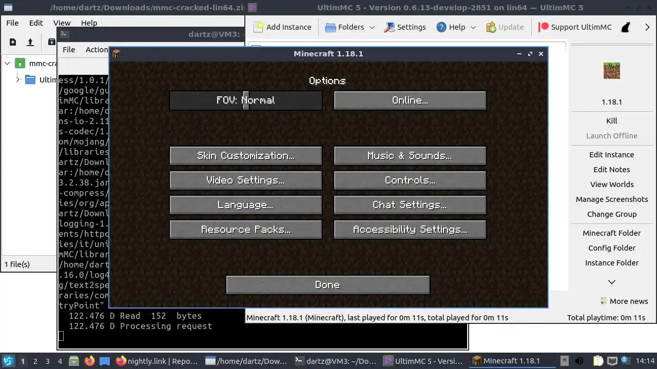Open Skin Customization settings
This screenshot has width=657, height=369.
[246, 156]
